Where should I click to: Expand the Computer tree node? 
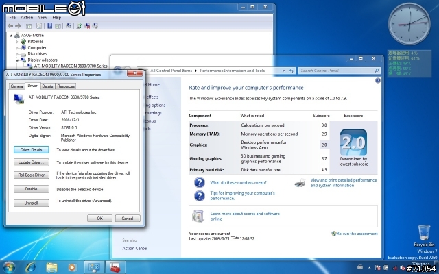point(17,48)
